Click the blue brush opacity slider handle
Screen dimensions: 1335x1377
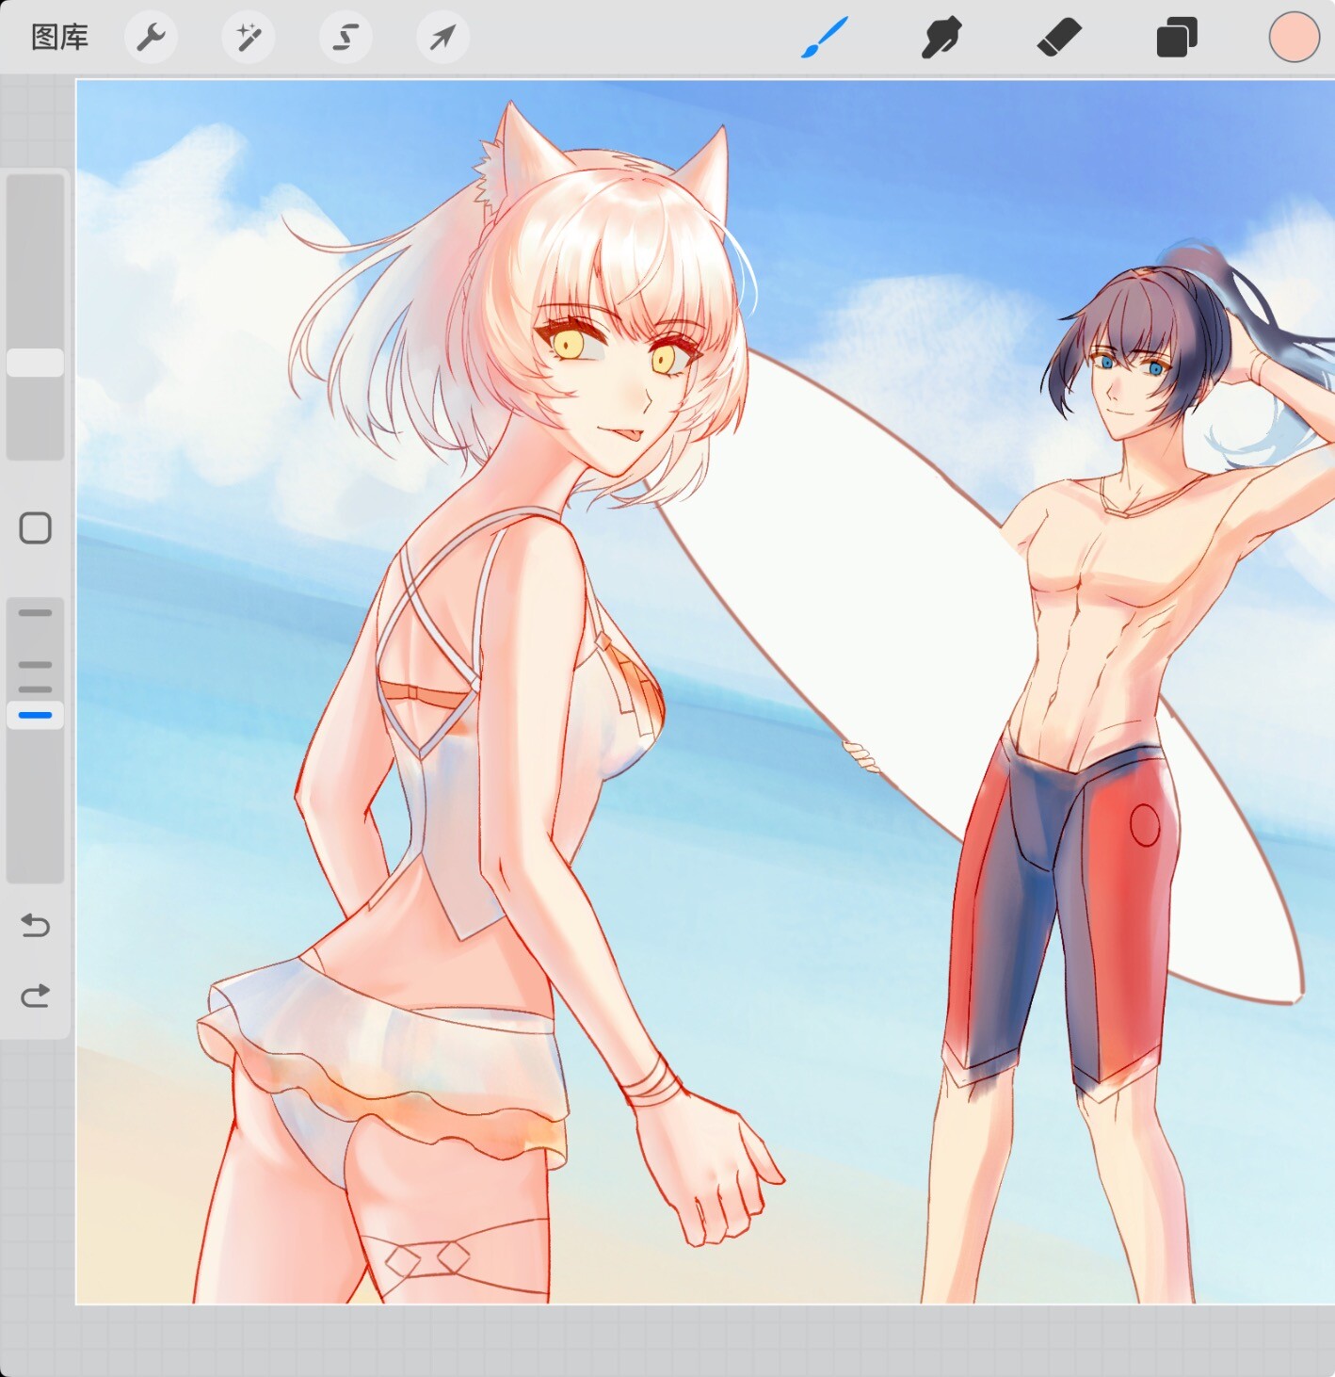pyautogui.click(x=36, y=715)
